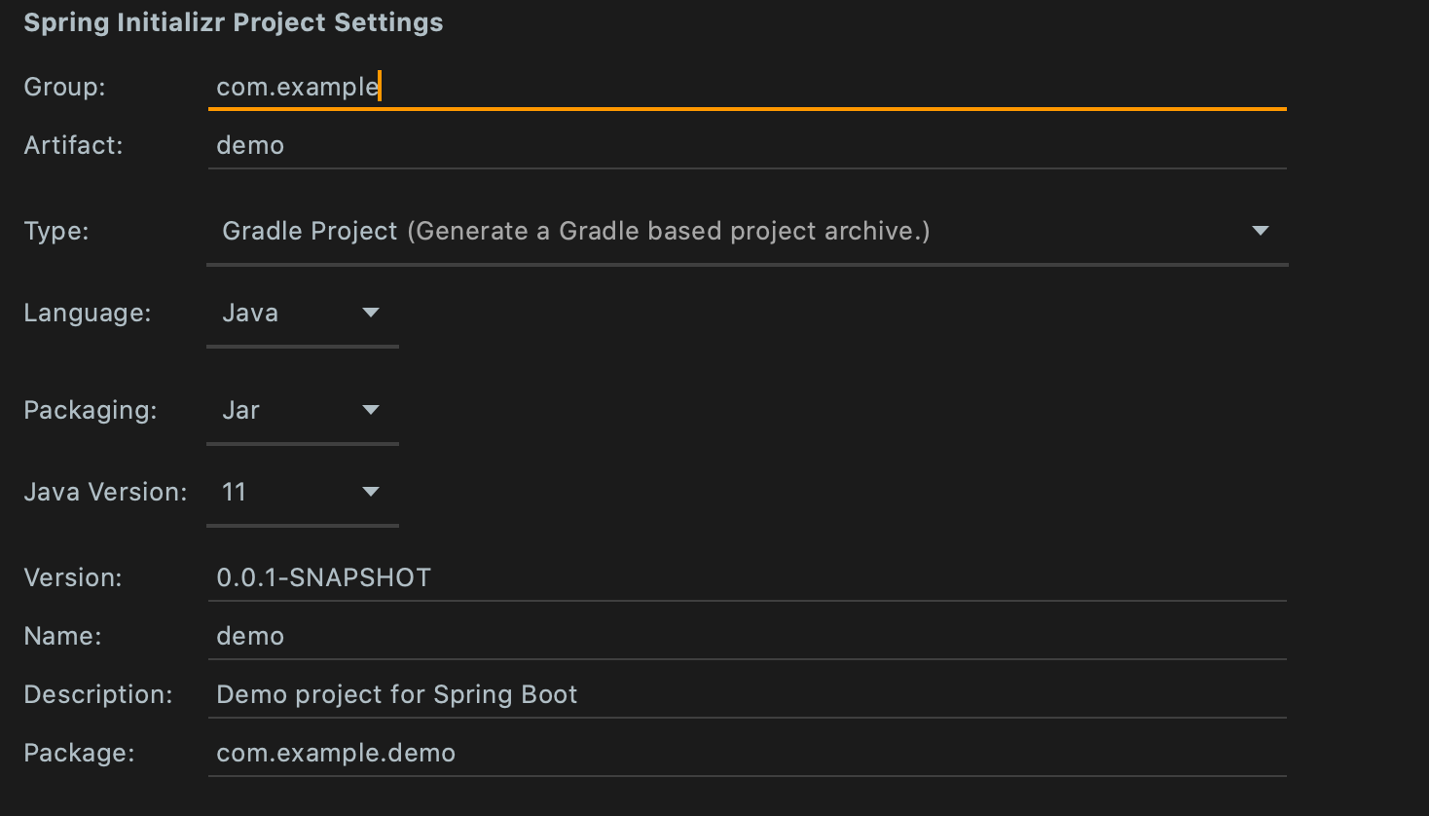Open the Type dropdown showing Gradle Project

coord(746,231)
